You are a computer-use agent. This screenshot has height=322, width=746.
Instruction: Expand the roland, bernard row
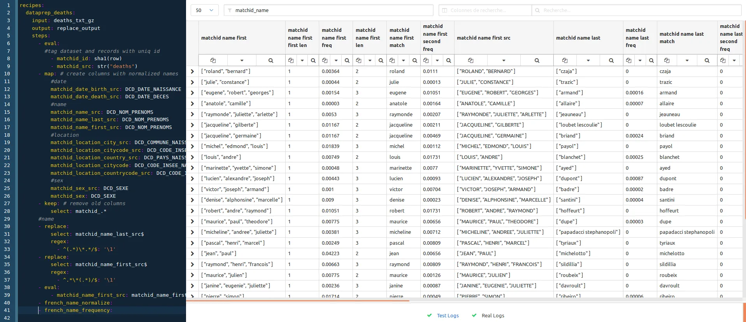tap(192, 71)
